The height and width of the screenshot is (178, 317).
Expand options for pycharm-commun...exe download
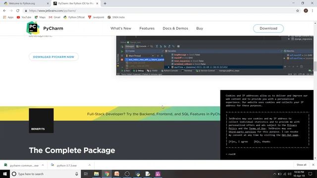point(43,165)
